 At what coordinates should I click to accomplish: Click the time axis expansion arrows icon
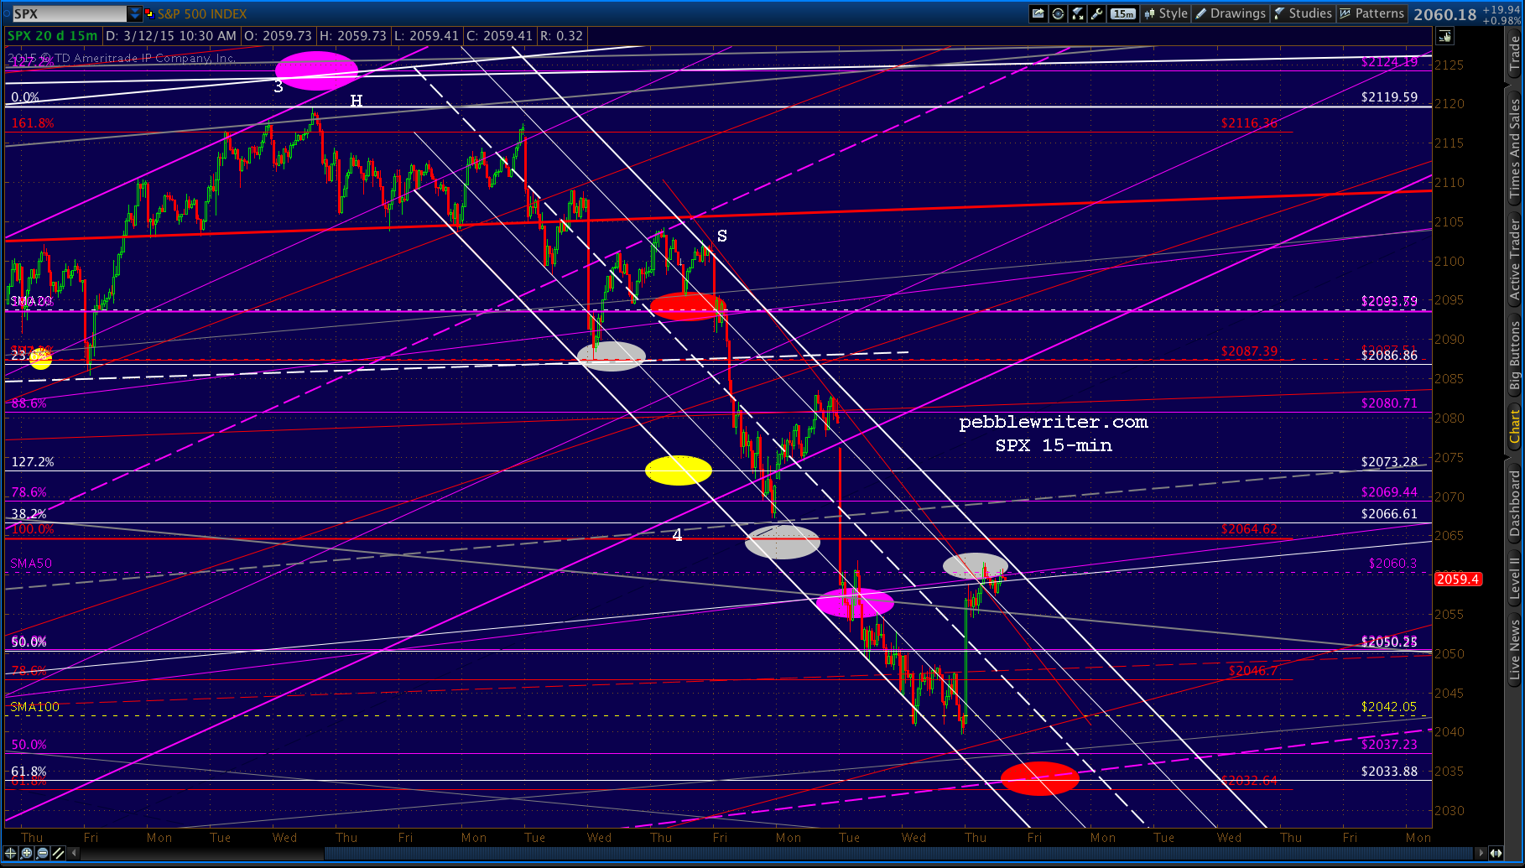[x=1495, y=853]
